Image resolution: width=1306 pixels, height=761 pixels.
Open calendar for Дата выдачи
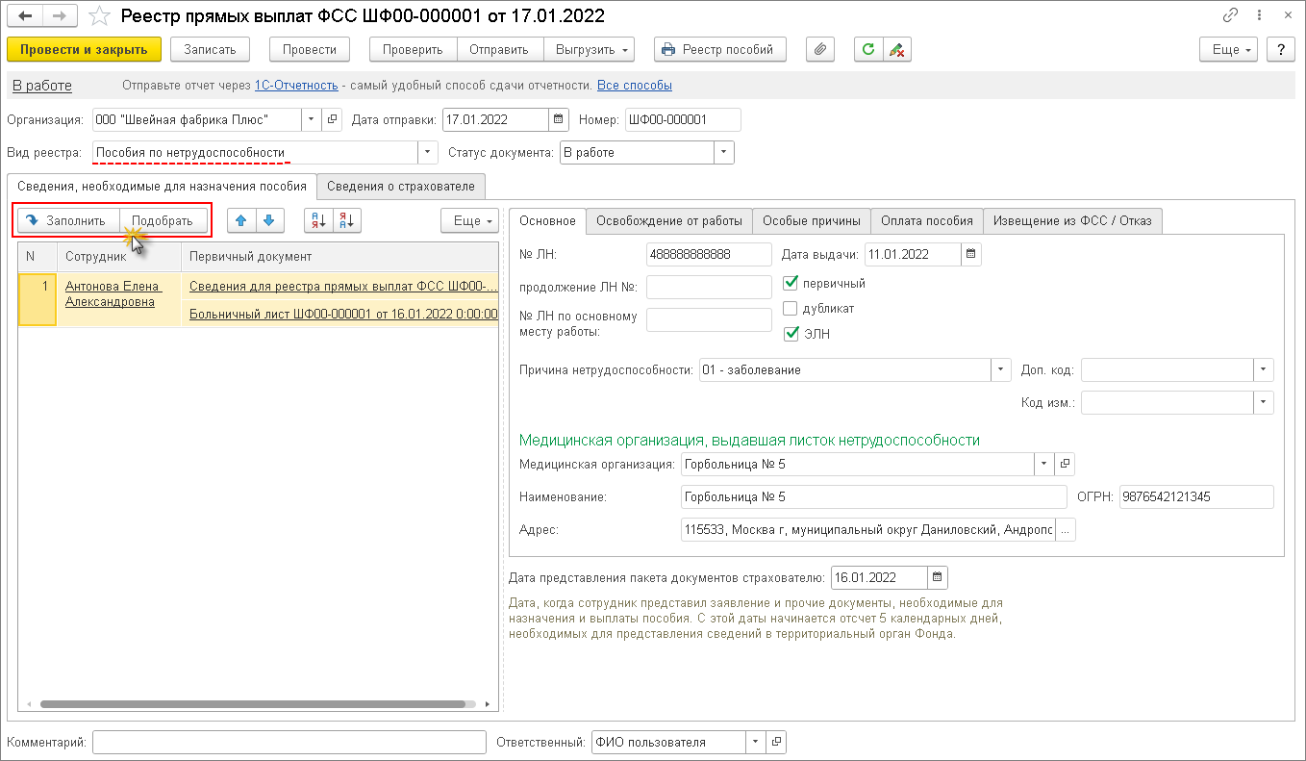[x=970, y=254]
